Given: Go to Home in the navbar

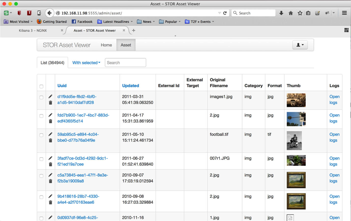Looking at the screenshot, I should point(106,45).
